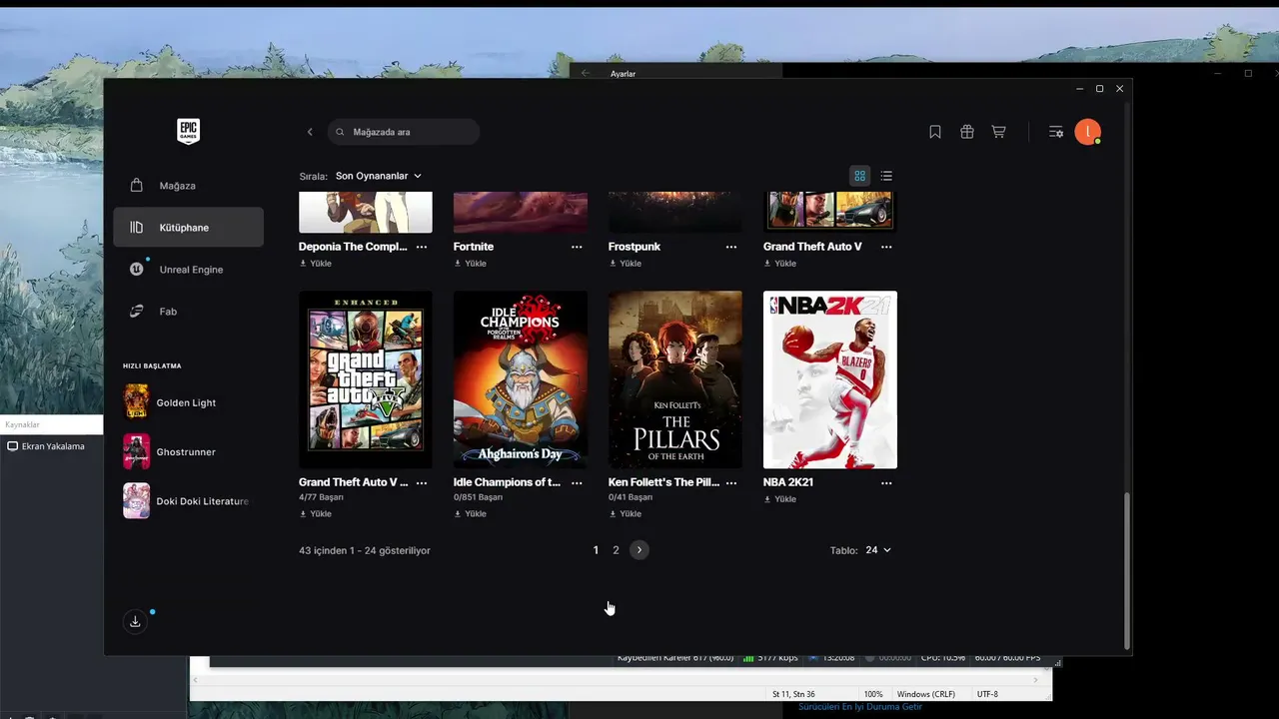Open NBA 2K21 cover art
This screenshot has height=719, width=1279.
[830, 379]
